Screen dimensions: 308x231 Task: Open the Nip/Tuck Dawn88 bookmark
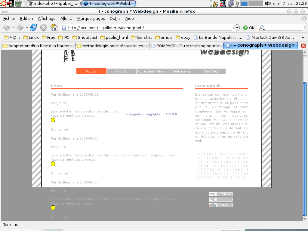(x=270, y=37)
